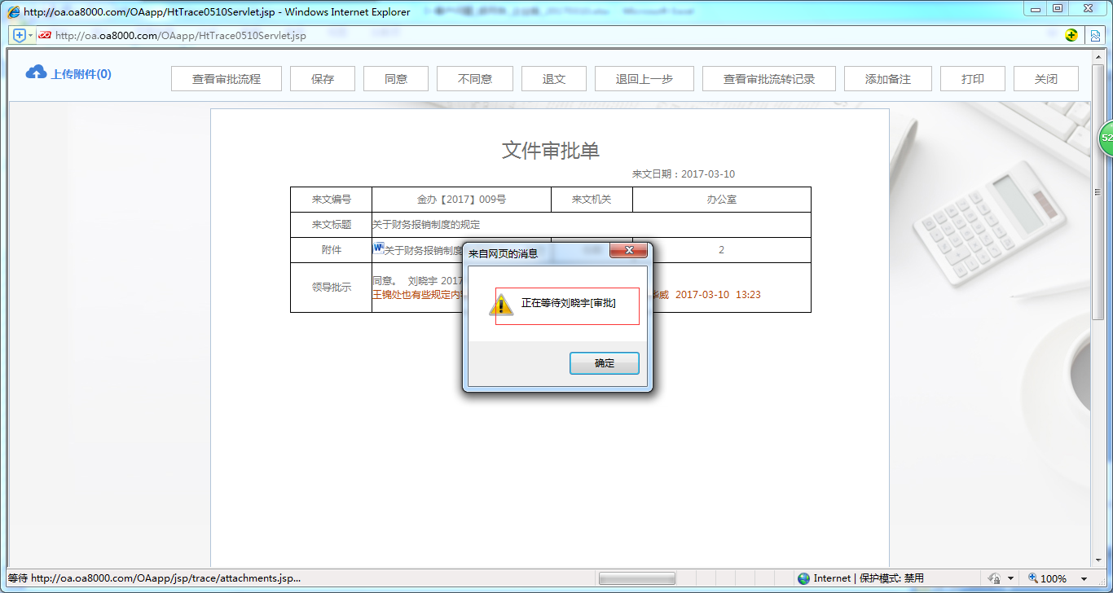Screen dimensions: 1113x593
Task: Click the 保存 button
Action: coord(323,79)
